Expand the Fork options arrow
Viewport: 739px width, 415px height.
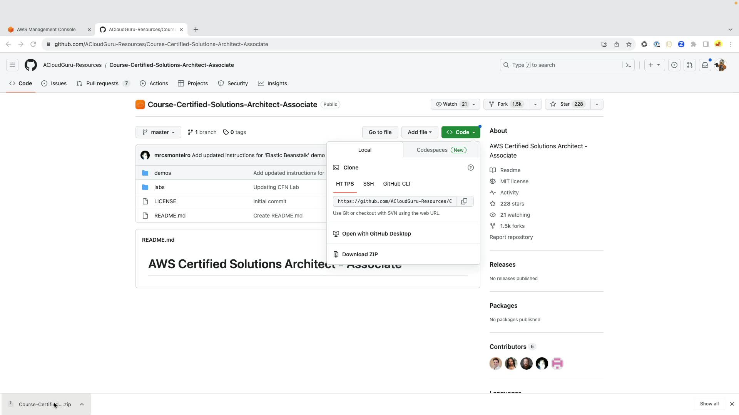pyautogui.click(x=535, y=104)
